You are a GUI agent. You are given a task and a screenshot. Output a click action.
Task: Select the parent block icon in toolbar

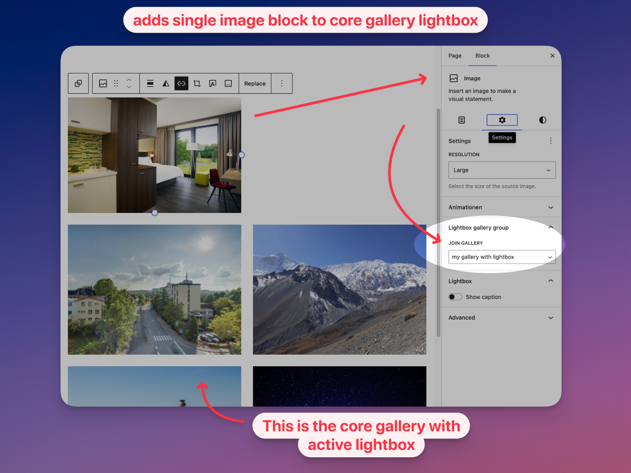78,83
